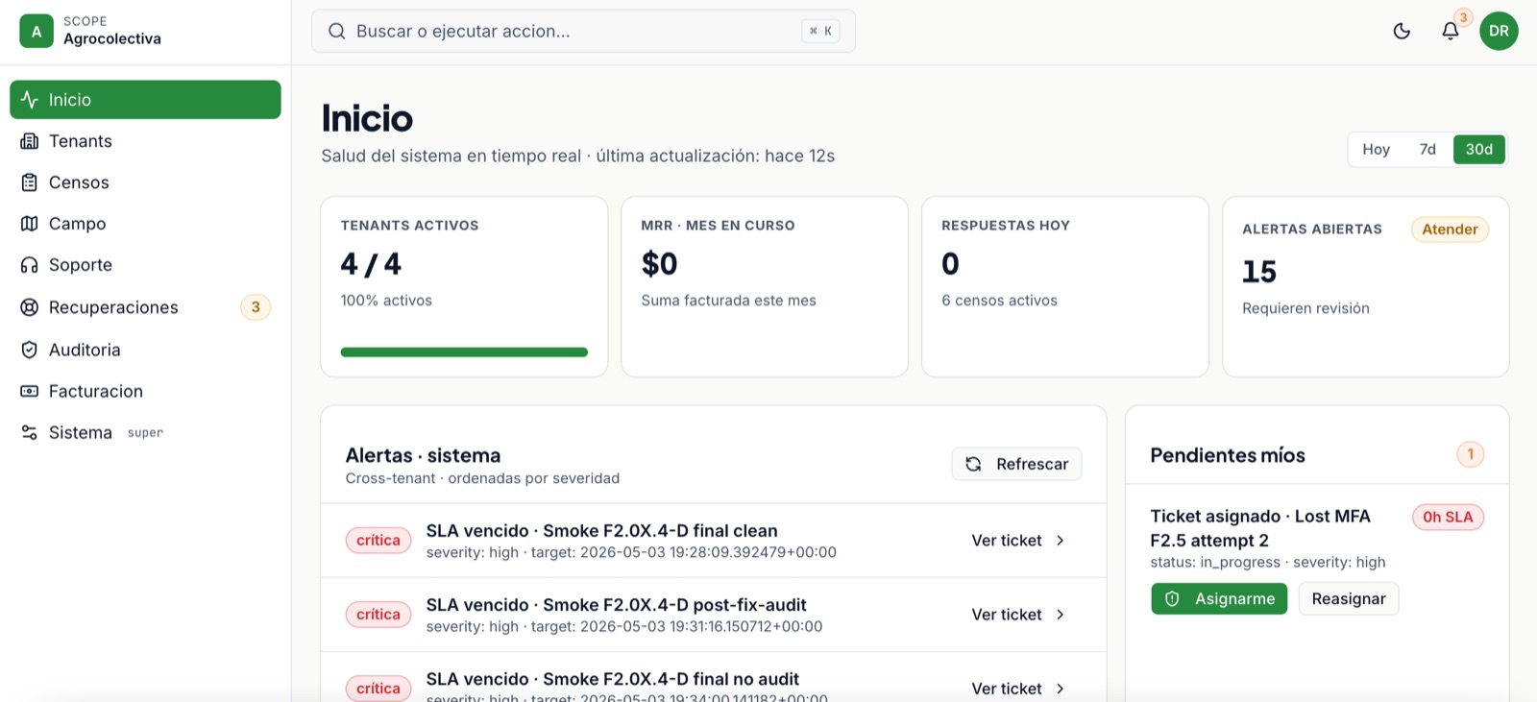
Task: Toggle dark mode with the moon icon
Action: (x=1402, y=31)
